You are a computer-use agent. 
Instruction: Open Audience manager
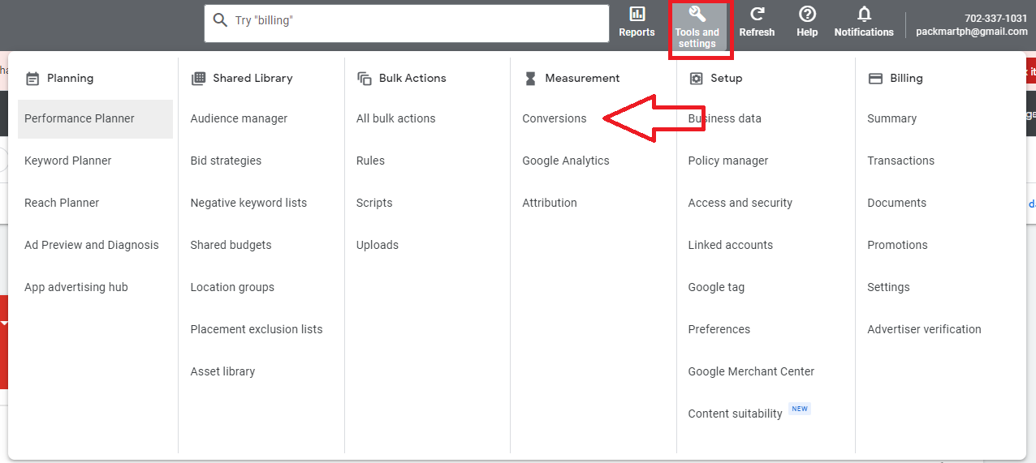coord(239,118)
